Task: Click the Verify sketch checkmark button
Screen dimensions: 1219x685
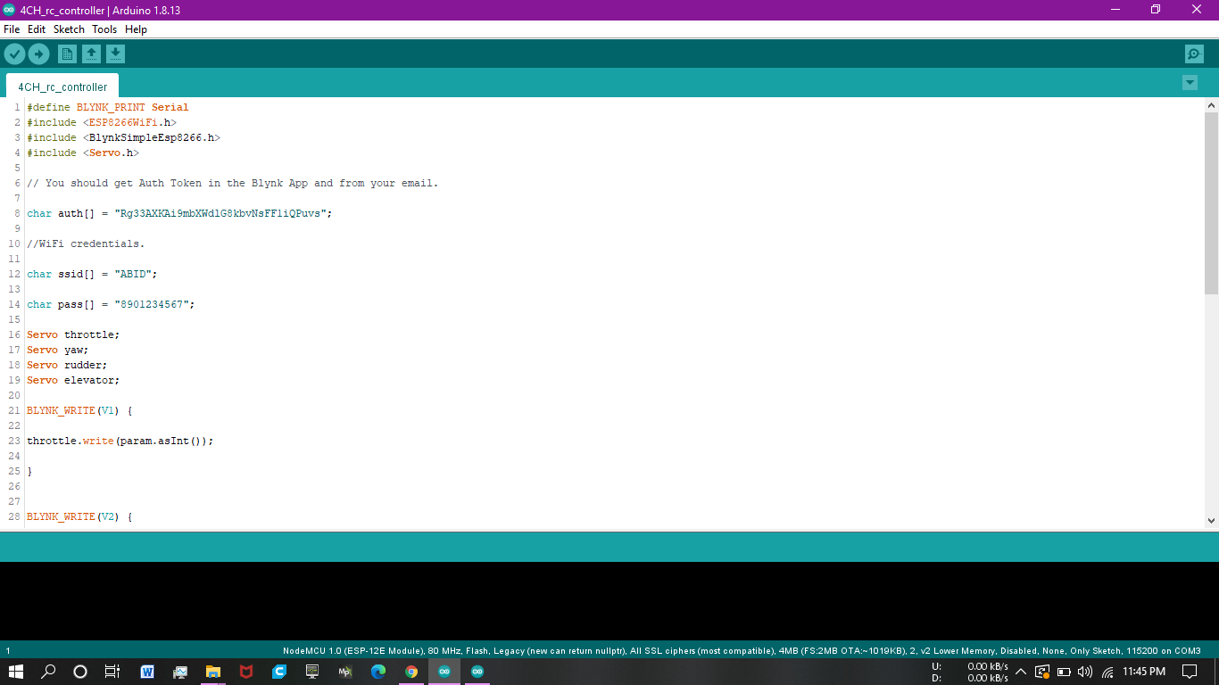Action: (14, 54)
